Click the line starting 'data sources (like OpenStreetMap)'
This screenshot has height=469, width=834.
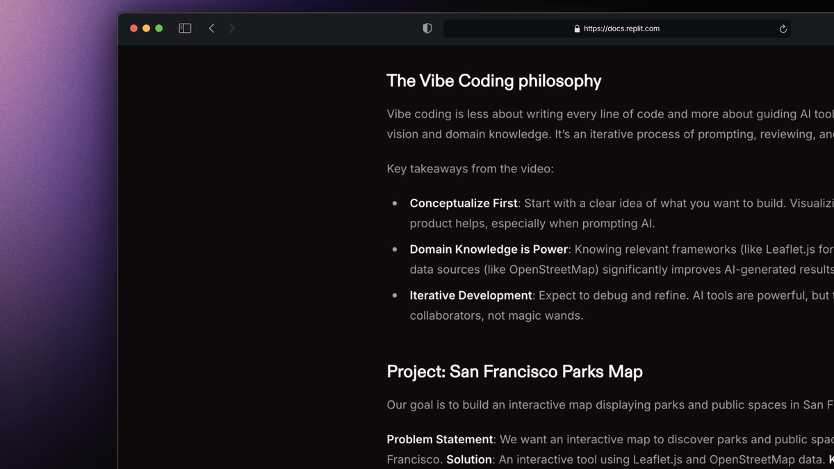[621, 270]
